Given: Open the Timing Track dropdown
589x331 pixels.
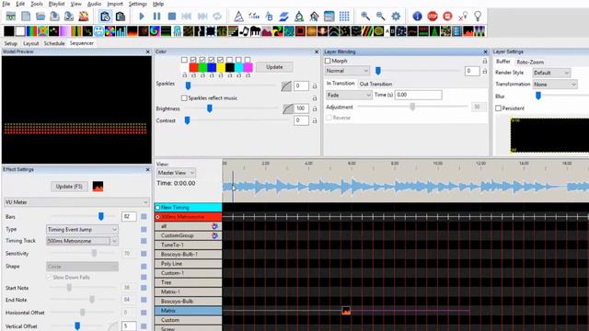Looking at the screenshot, I should pos(82,241).
